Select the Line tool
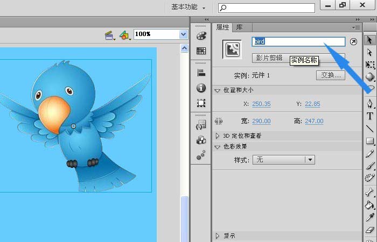The height and width of the screenshot is (242, 377). [x=370, y=129]
